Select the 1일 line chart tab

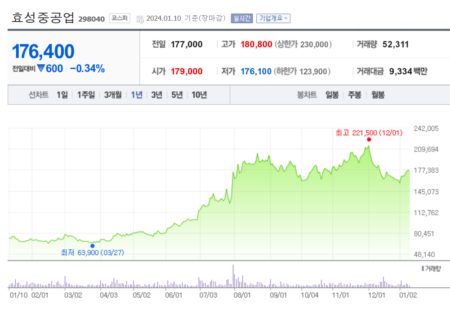pyautogui.click(x=62, y=95)
